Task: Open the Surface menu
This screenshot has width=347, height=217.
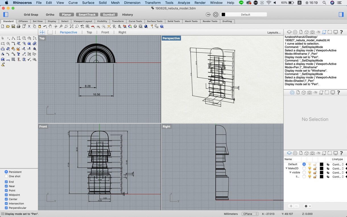Action: click(x=88, y=3)
